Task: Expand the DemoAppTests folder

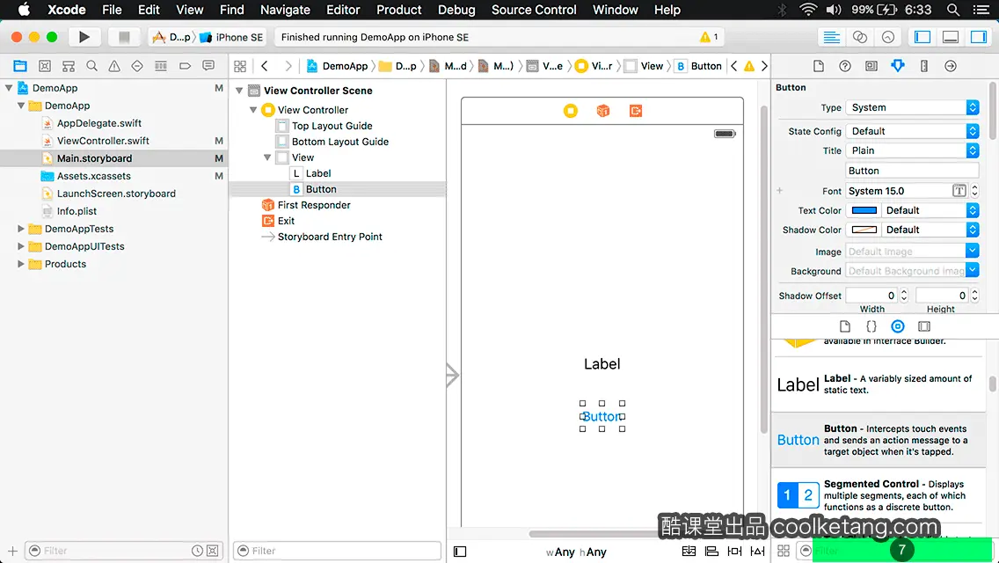Action: coord(20,229)
